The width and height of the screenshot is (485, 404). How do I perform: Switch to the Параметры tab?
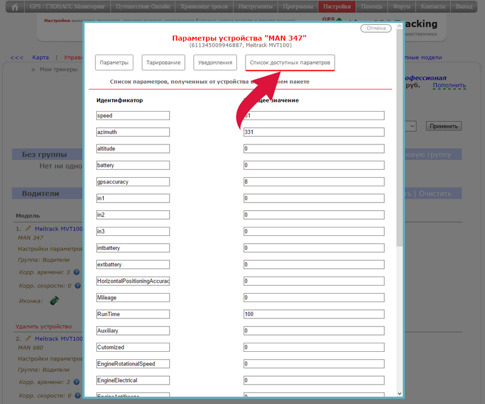(114, 62)
